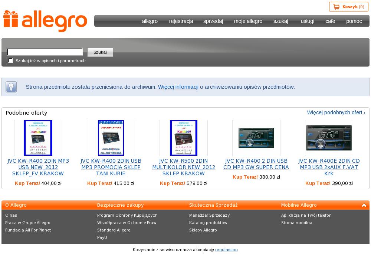Click 'Kup Teraz!' for 404,00 zł offer
The height and width of the screenshot is (257, 371).
27,183
